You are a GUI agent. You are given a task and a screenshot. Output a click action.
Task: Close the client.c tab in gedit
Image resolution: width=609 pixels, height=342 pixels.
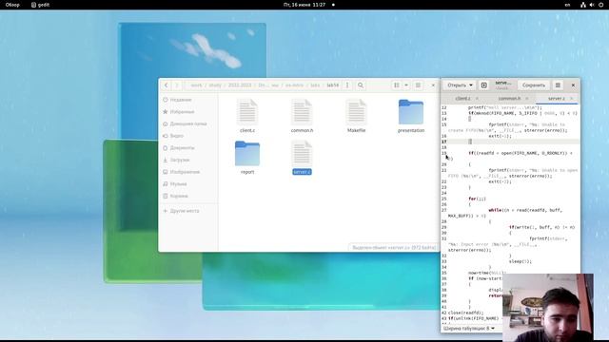click(x=478, y=99)
